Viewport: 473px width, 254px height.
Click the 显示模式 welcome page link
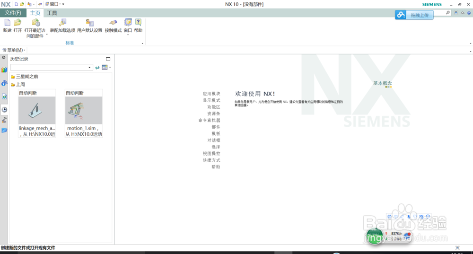[x=211, y=100]
